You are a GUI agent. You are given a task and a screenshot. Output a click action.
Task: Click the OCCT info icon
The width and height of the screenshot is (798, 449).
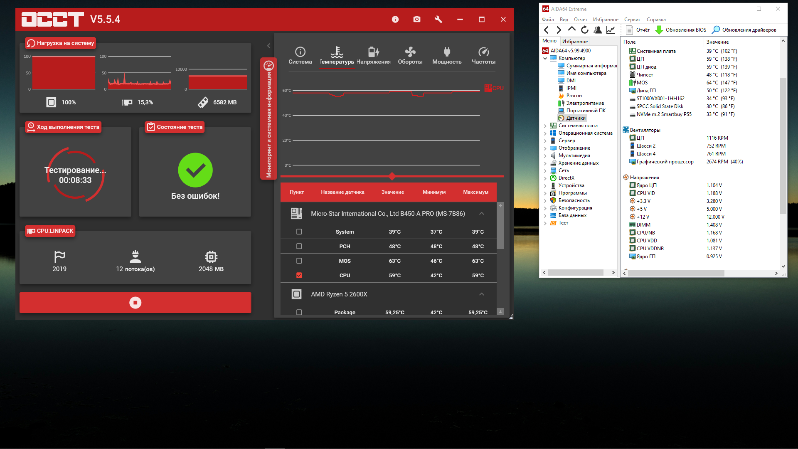(395, 19)
